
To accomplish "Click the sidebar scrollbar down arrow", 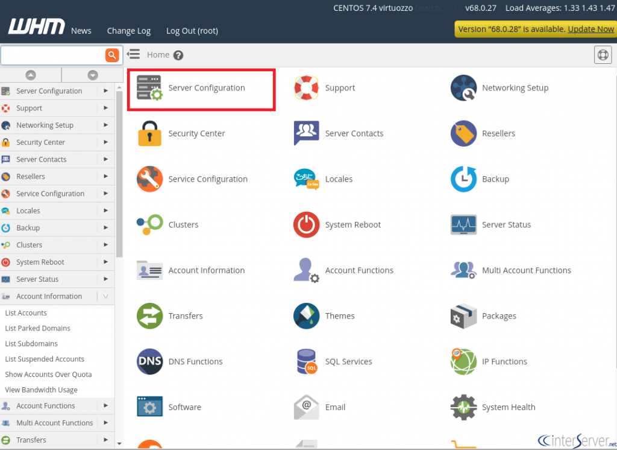I will pos(119,444).
